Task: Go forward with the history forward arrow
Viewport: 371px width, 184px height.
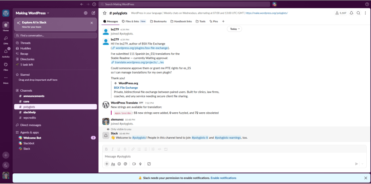Action: pyautogui.click(x=88, y=4)
